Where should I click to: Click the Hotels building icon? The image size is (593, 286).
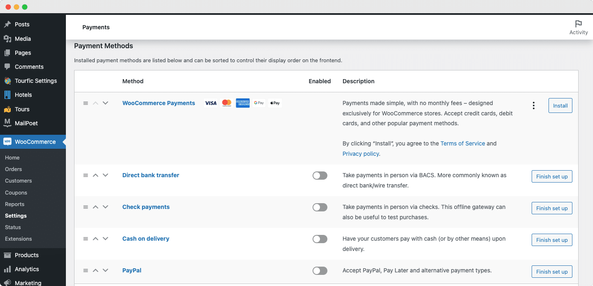[7, 95]
